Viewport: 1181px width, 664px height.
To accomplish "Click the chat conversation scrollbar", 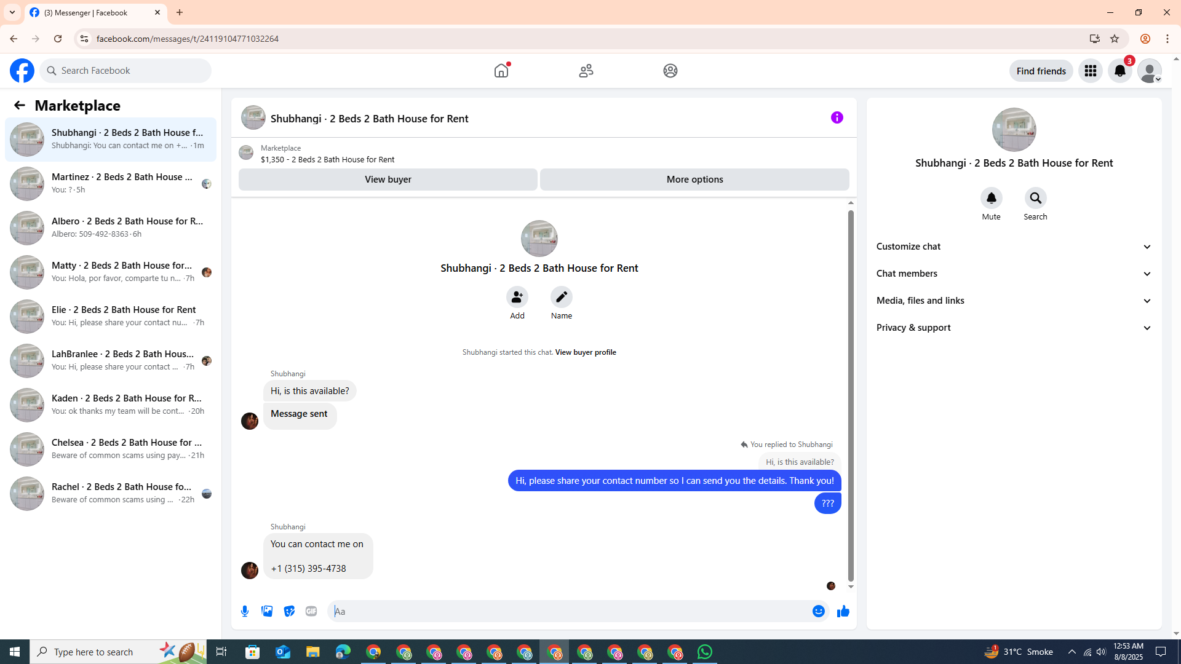I will [x=851, y=393].
